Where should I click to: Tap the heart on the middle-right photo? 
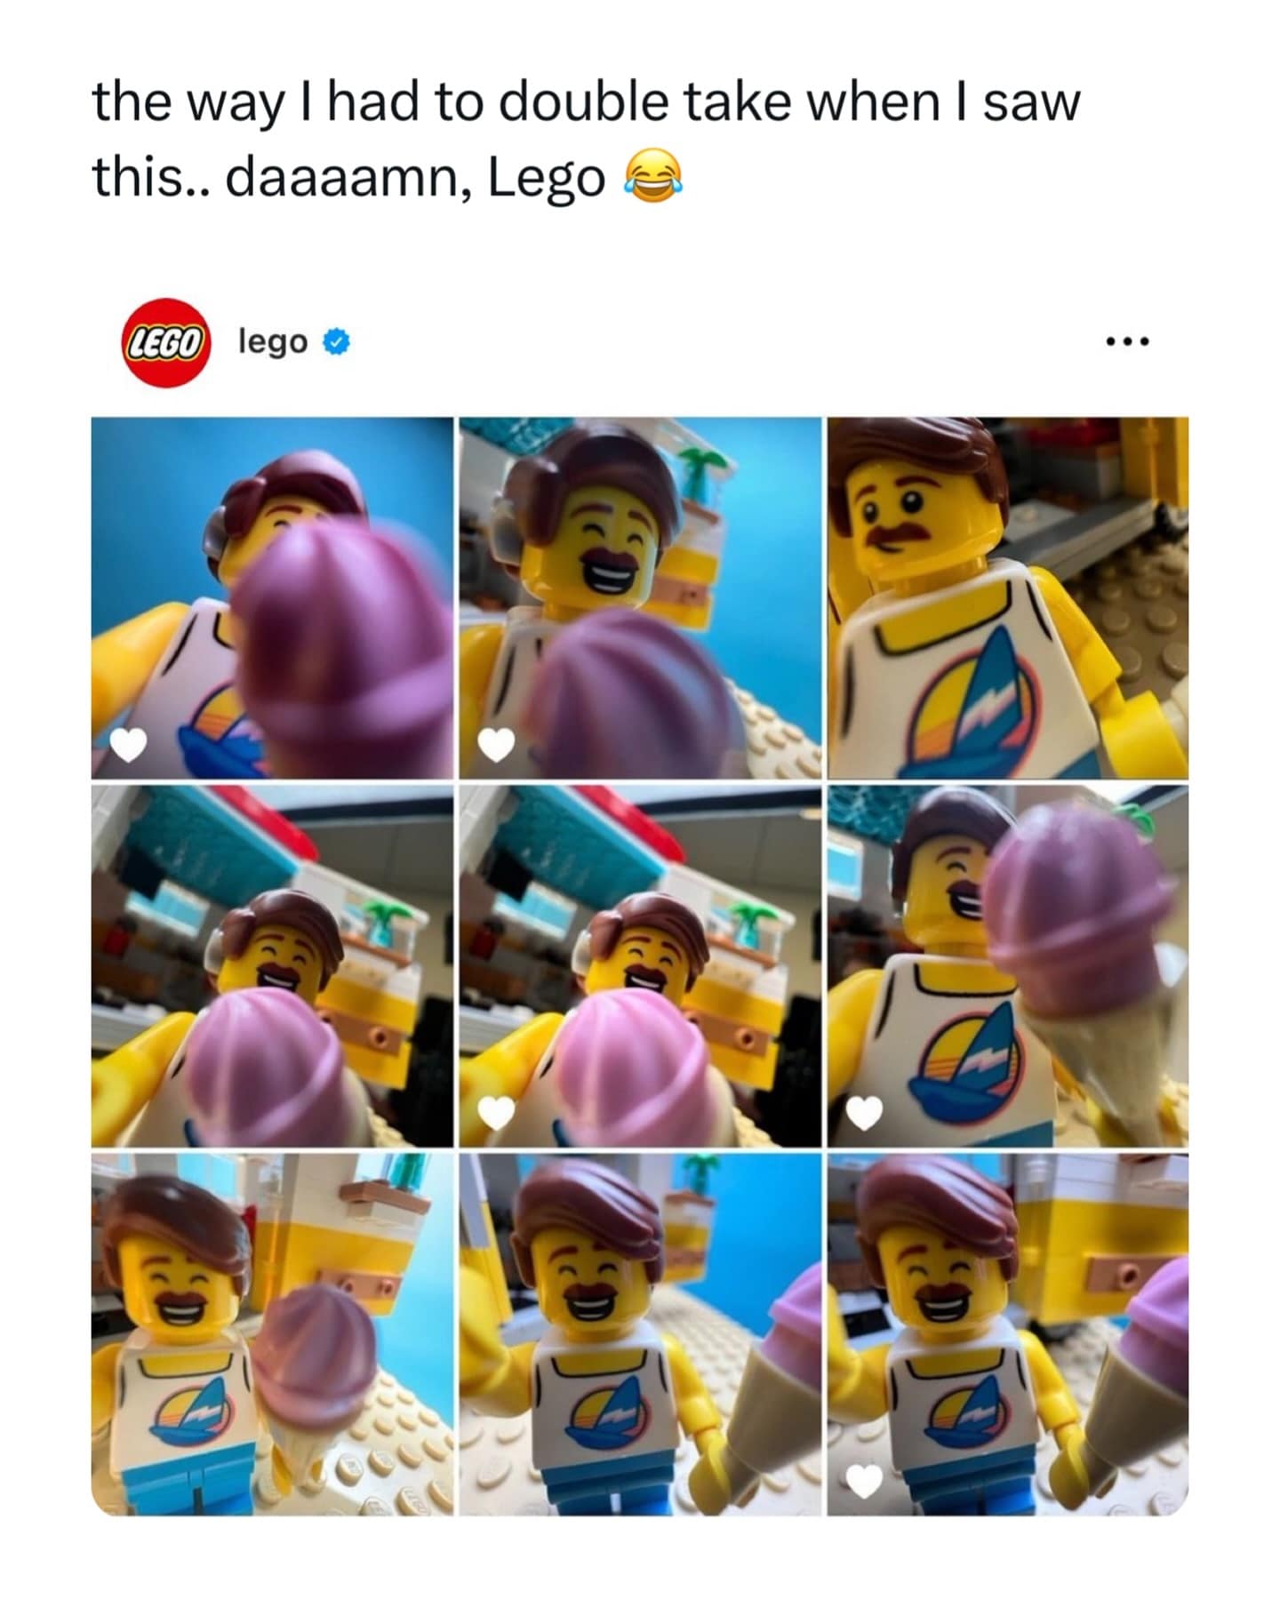(x=865, y=1111)
